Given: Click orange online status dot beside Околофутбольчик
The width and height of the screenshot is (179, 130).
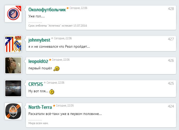Looking at the screenshot, I should coord(68,8).
